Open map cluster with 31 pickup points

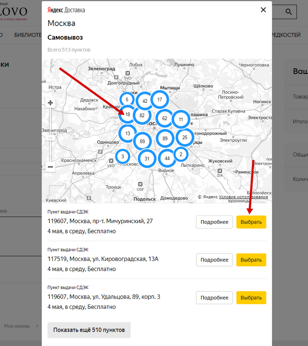147,159
